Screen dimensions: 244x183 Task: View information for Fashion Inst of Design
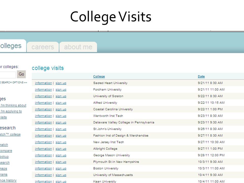click(x=43, y=135)
